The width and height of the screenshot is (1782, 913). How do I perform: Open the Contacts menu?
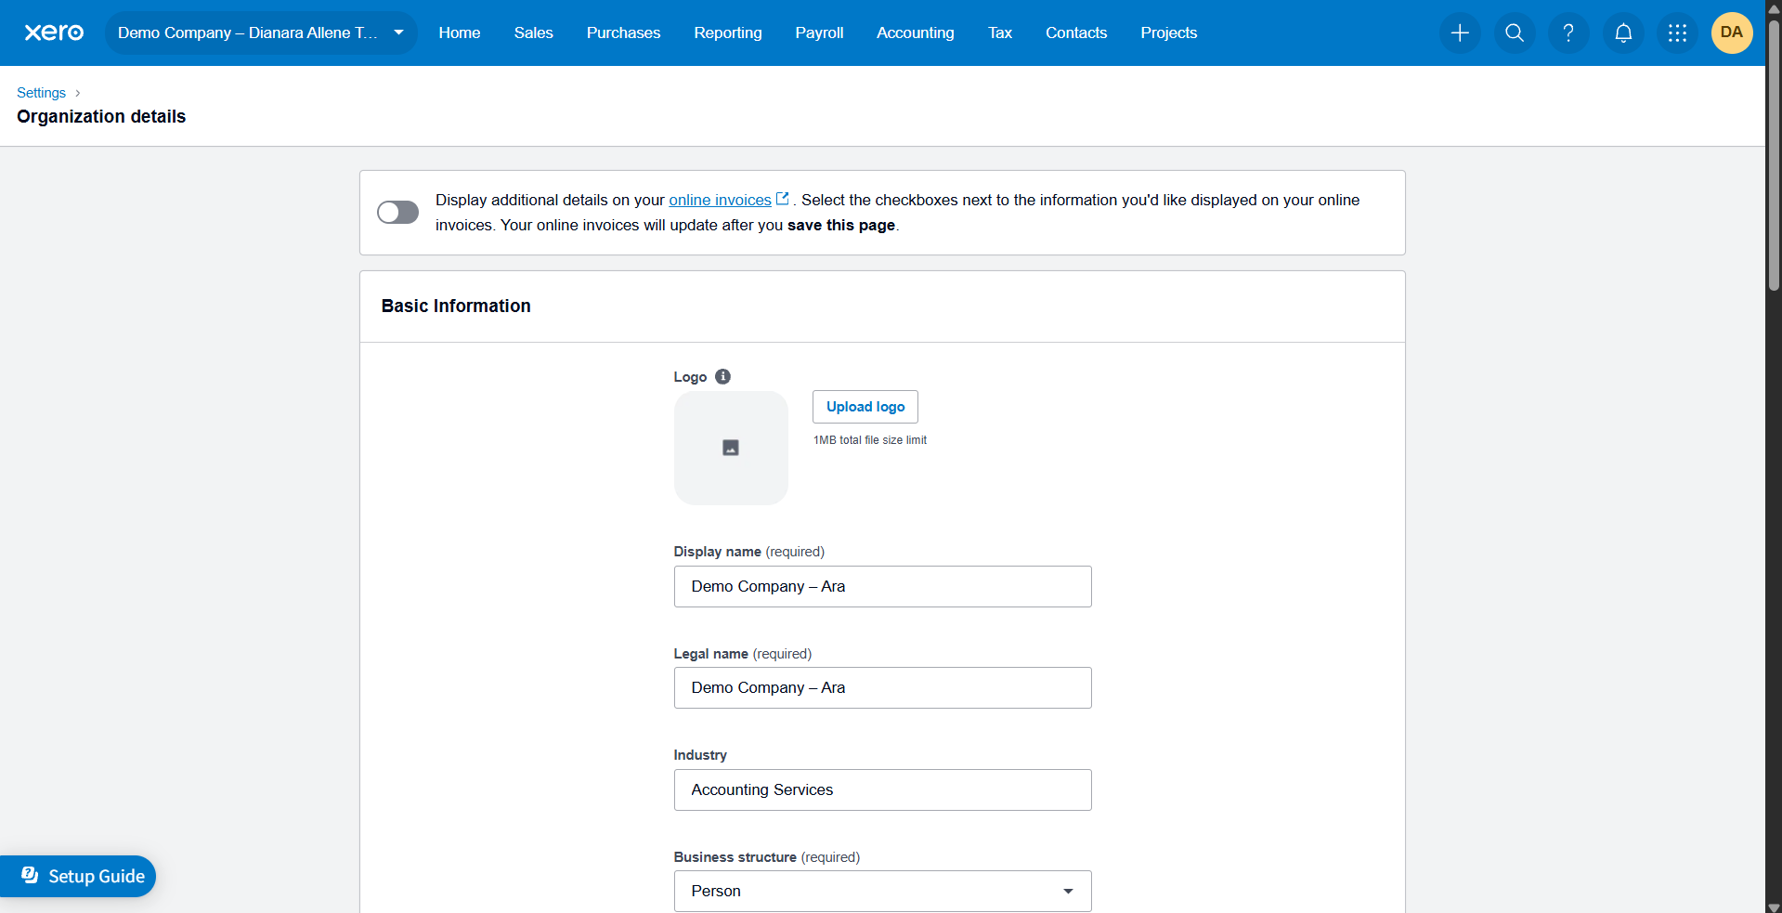(1076, 33)
